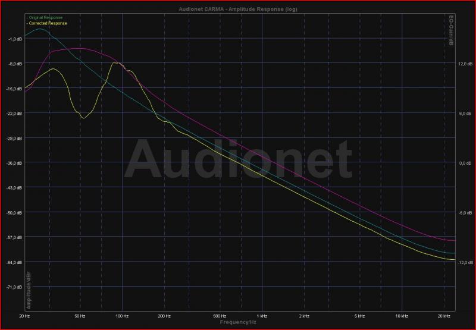Click the Corrected Response legend entry
The image size is (476, 330).
47,23
